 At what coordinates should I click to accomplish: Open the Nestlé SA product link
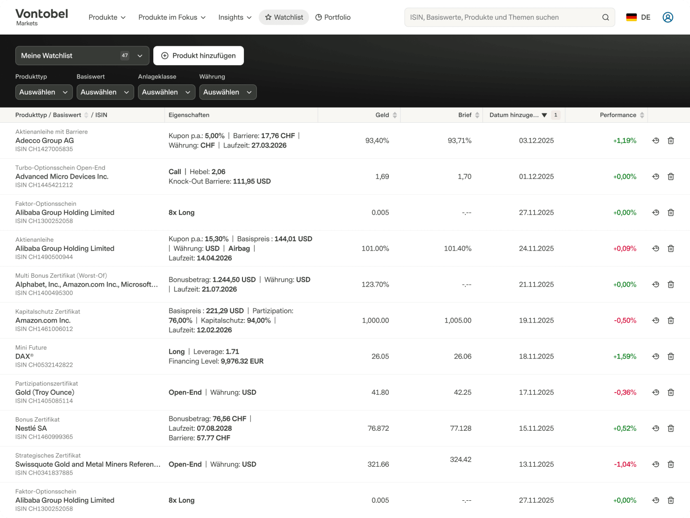[x=31, y=429]
